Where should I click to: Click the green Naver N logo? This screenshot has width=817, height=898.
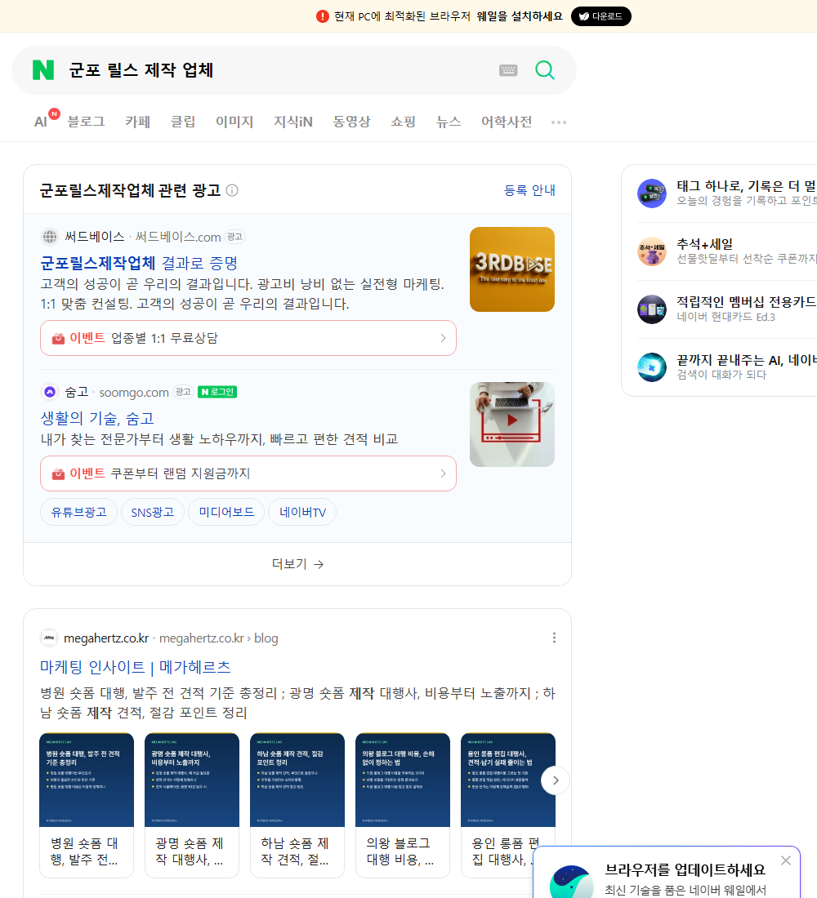[x=43, y=70]
